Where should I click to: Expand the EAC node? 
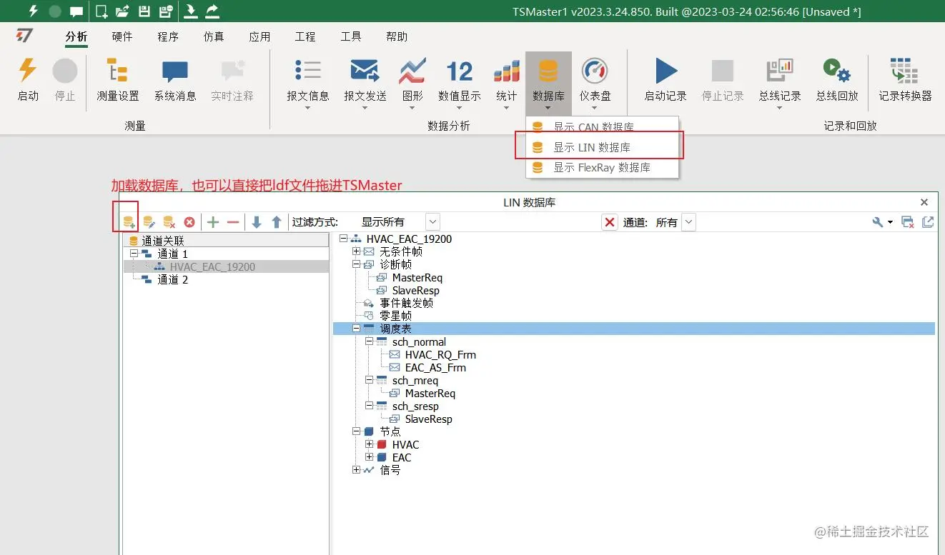point(370,457)
